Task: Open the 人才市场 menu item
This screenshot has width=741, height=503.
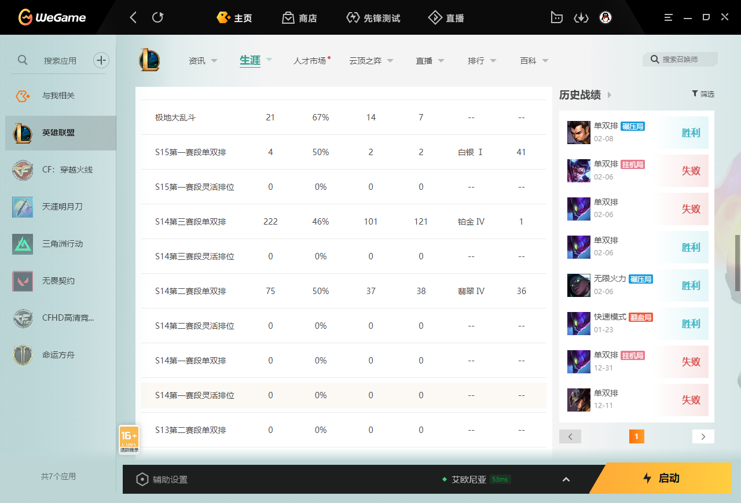Action: [x=310, y=60]
